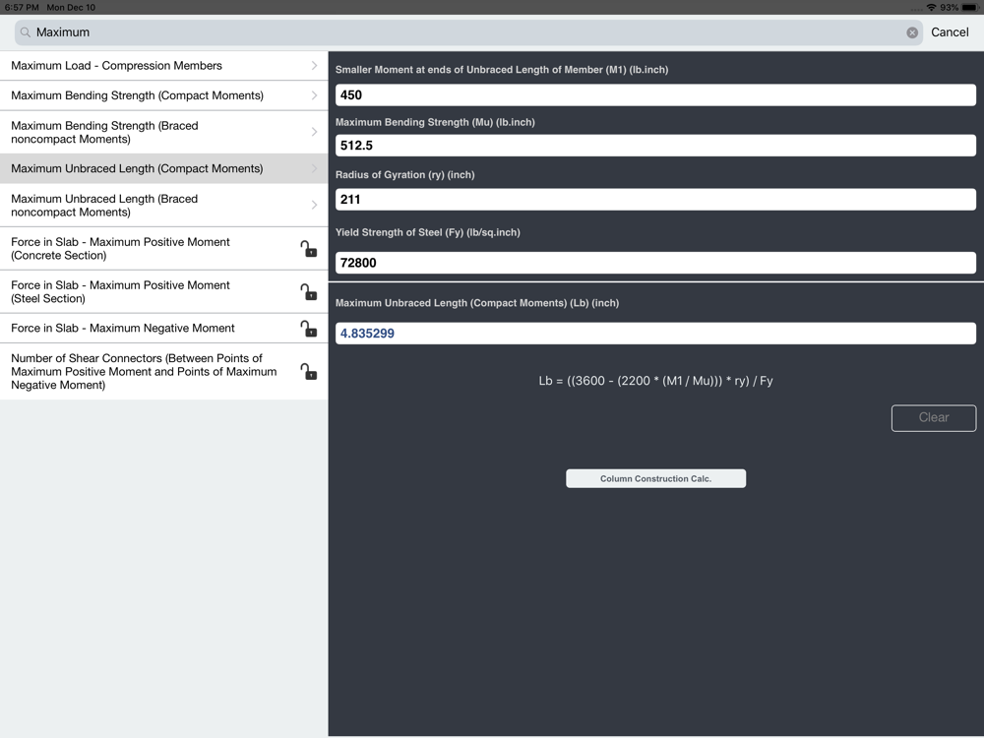Viewport: 984px width, 738px height.
Task: Edit Radius of Gyration (ry) field 211
Action: 655,199
